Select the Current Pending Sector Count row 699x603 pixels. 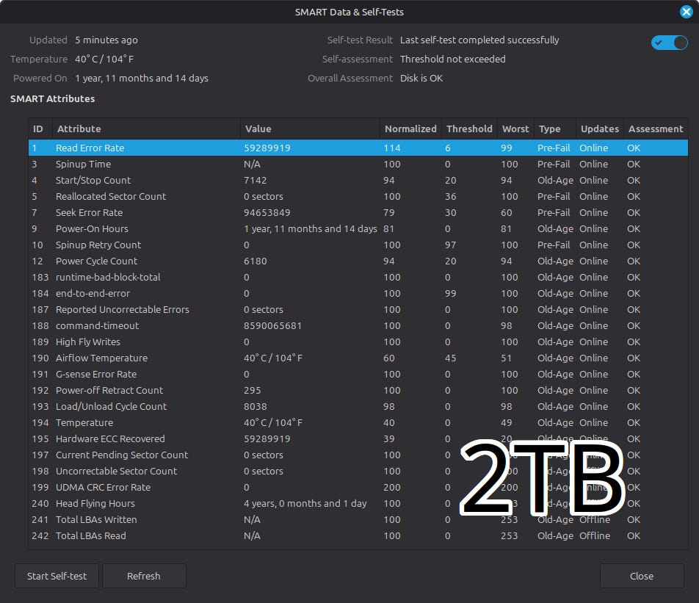[358, 455]
